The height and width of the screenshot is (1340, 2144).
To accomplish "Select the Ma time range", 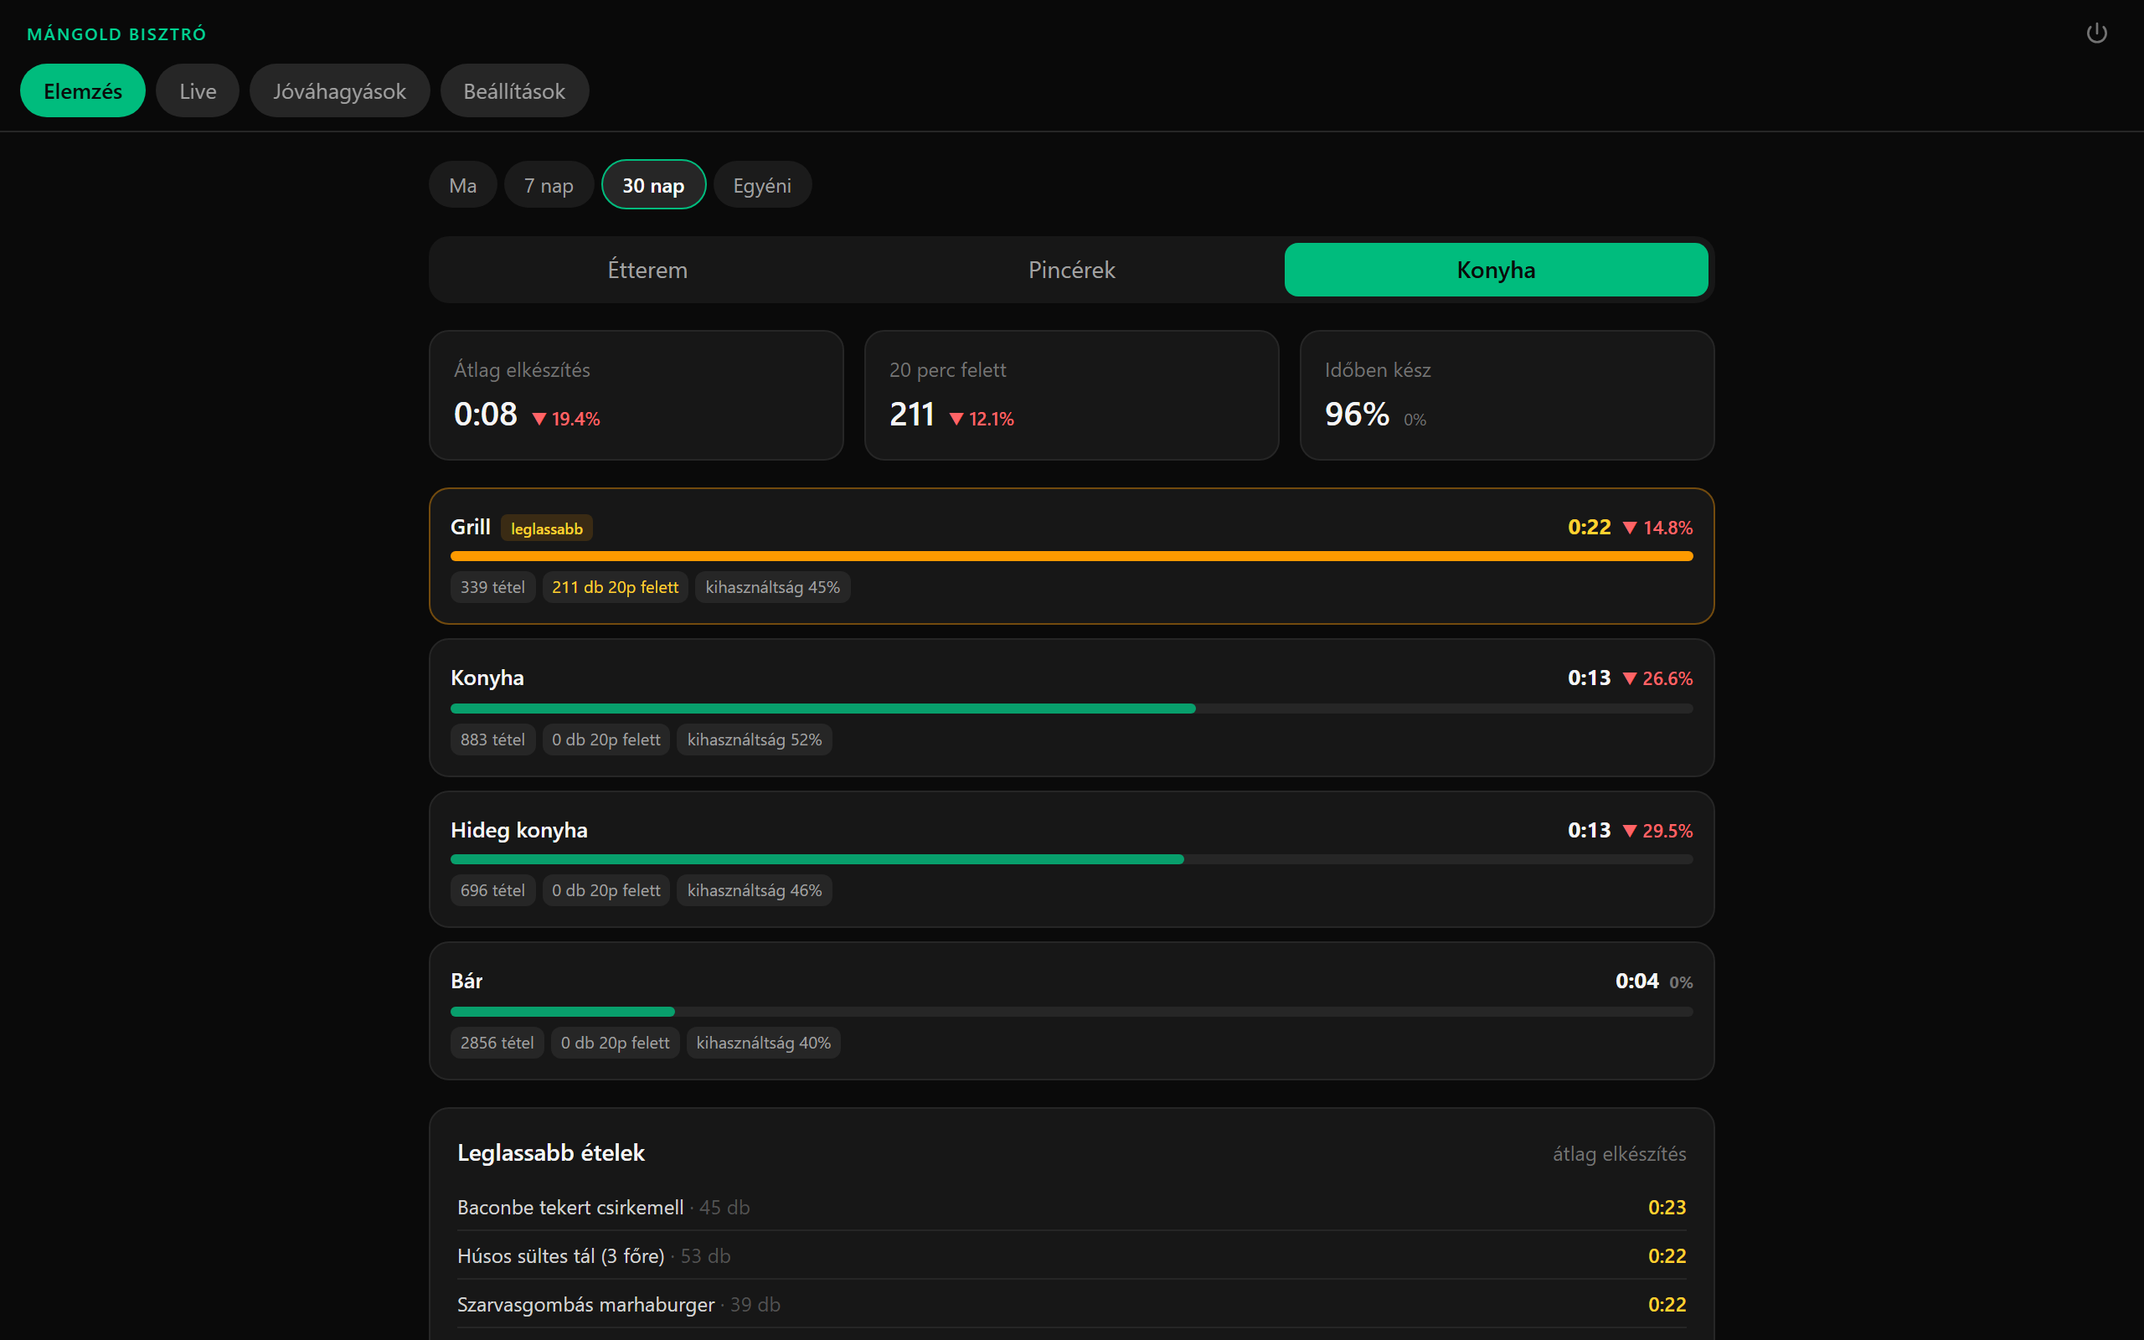I will tap(462, 185).
